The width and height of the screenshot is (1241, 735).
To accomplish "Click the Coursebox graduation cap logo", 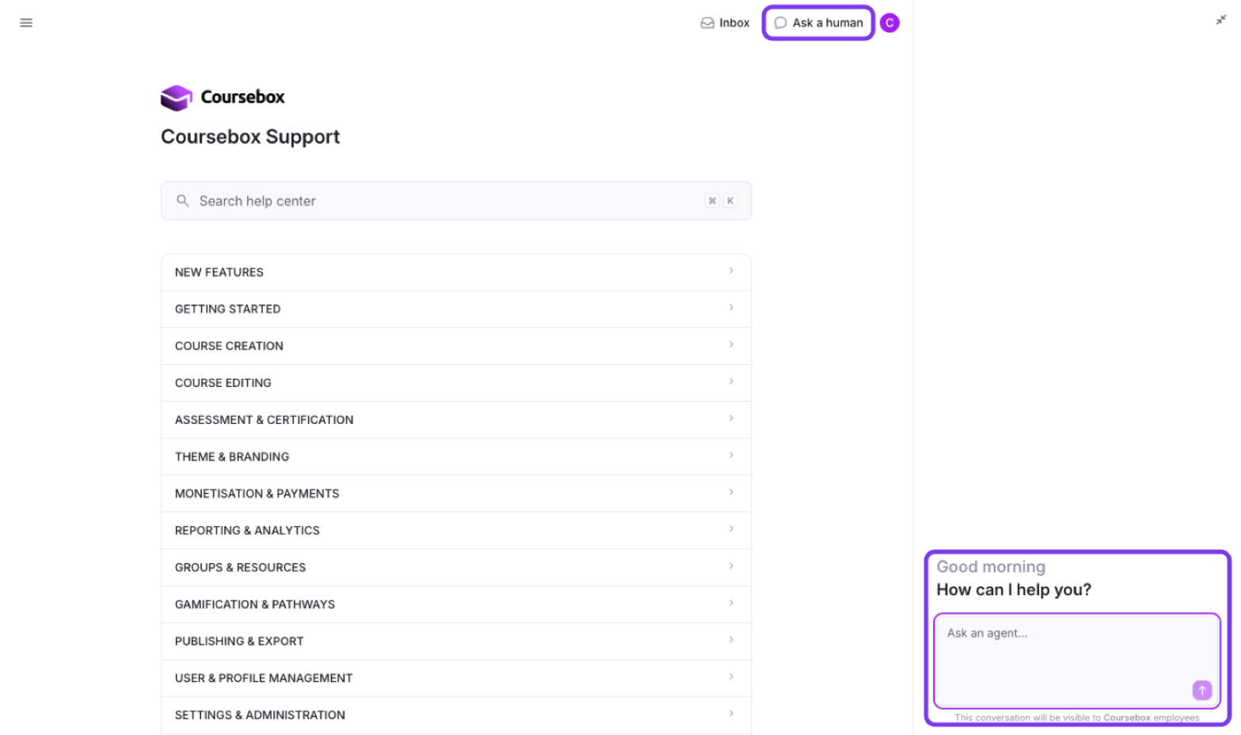I will click(176, 97).
